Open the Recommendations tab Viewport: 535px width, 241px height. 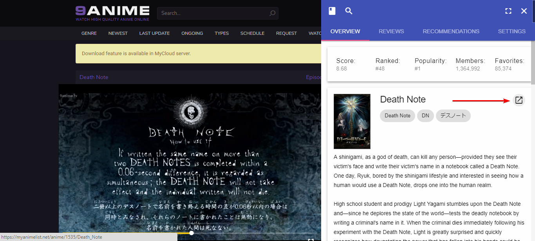click(x=451, y=31)
